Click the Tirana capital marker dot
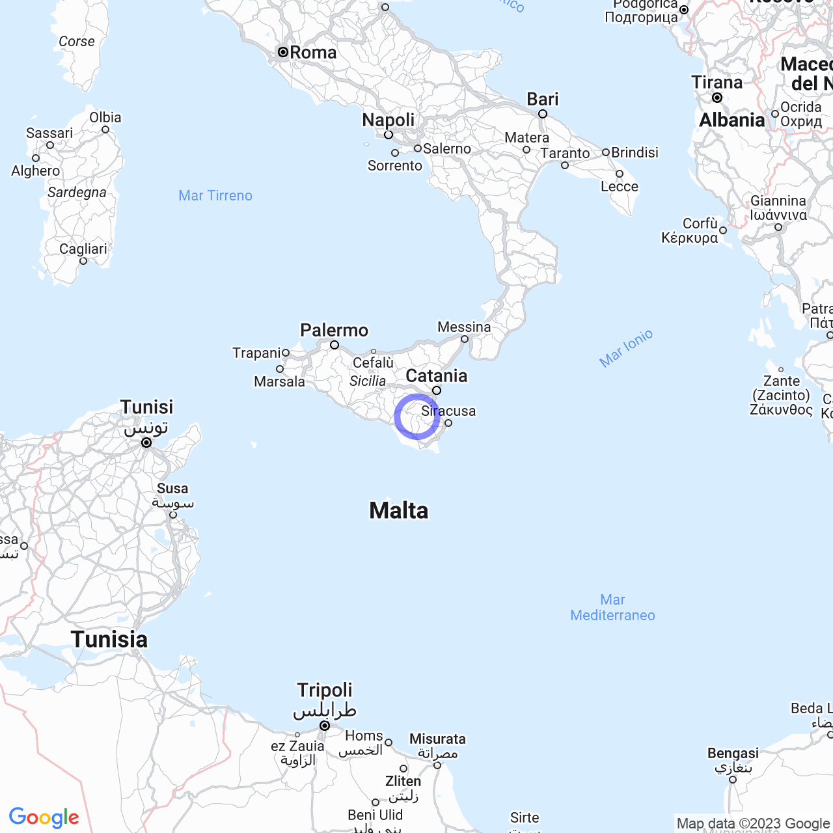This screenshot has height=833, width=833. (x=717, y=98)
